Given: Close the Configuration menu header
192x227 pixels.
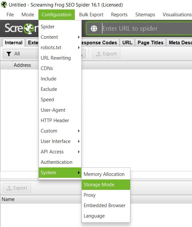Looking at the screenshot, I should tap(56, 15).
